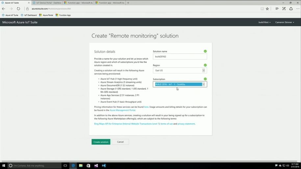
Task: Click 'Azure DocumentDB (1 S2 instance)' text
Action: [117, 85]
